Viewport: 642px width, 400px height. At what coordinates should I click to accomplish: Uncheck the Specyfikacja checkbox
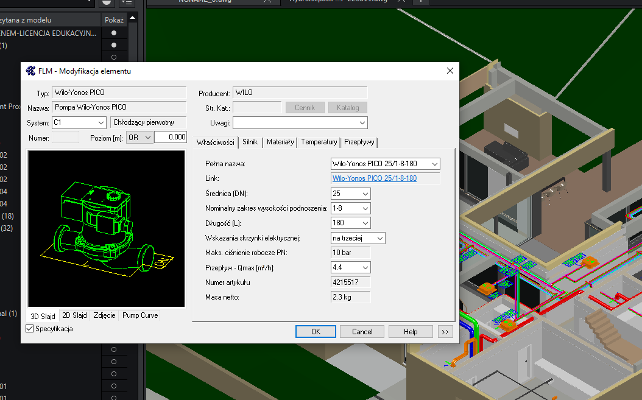click(x=30, y=329)
